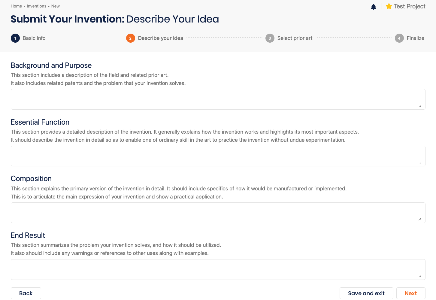Open the Test Project label

[410, 6]
